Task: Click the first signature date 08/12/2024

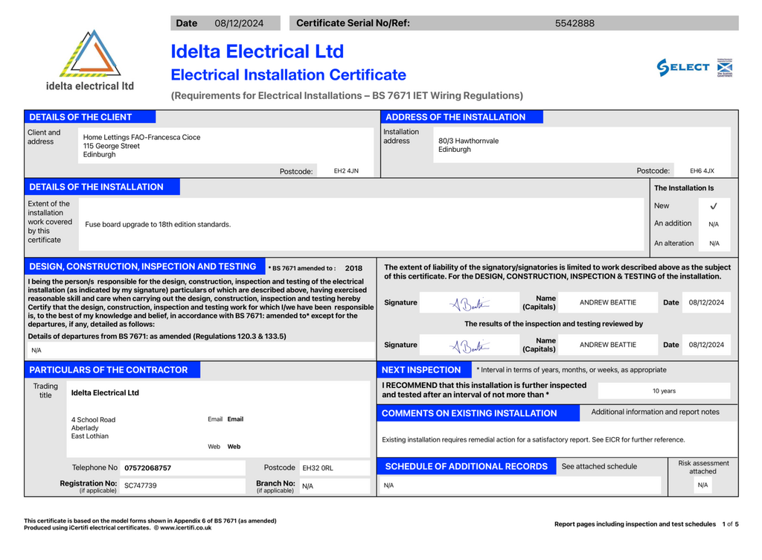Action: [706, 302]
